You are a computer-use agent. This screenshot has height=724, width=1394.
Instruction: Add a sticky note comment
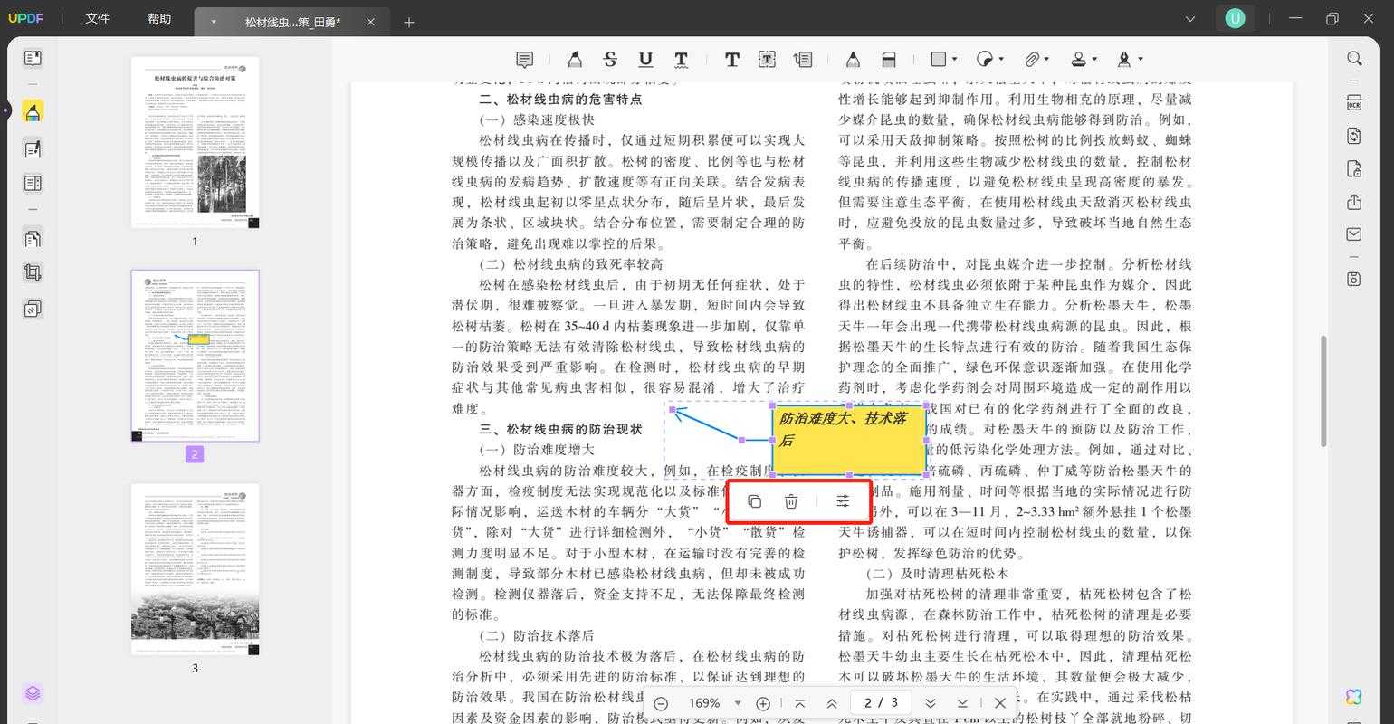pyautogui.click(x=524, y=59)
